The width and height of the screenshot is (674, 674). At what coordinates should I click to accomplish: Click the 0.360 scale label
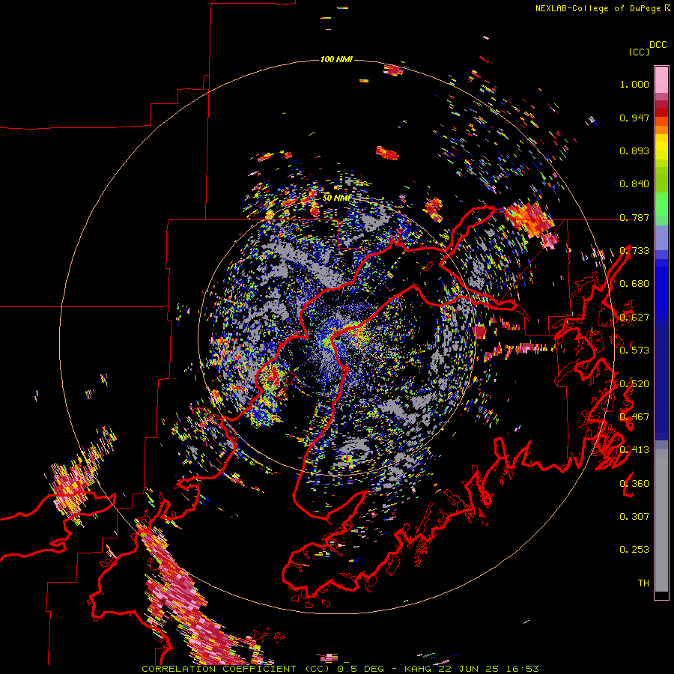click(x=634, y=484)
